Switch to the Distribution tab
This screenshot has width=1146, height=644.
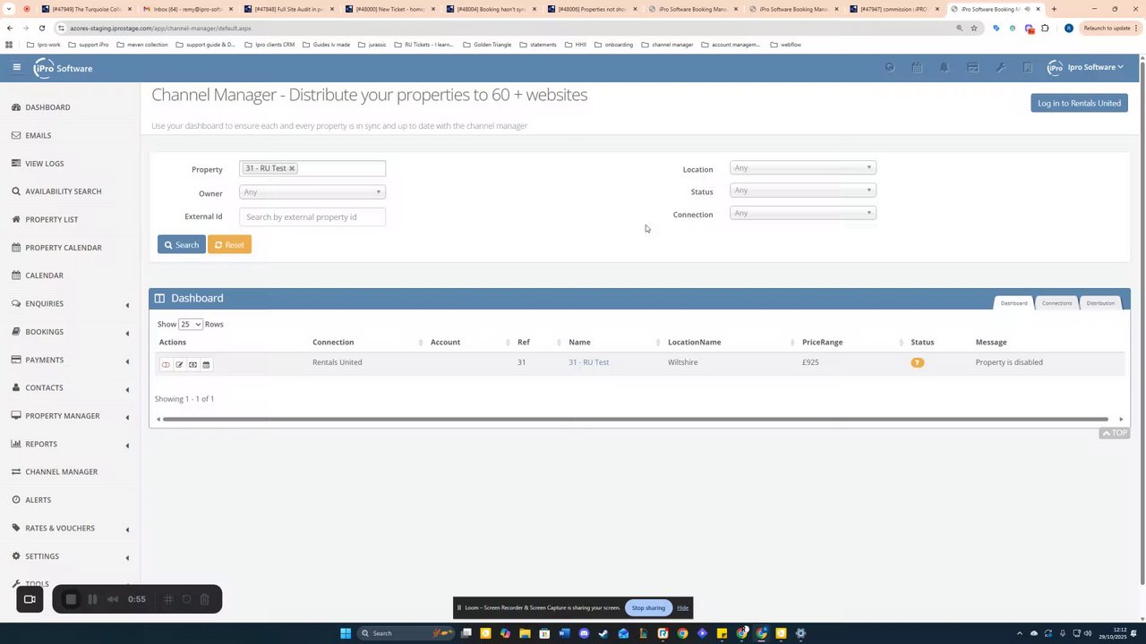pos(1100,303)
